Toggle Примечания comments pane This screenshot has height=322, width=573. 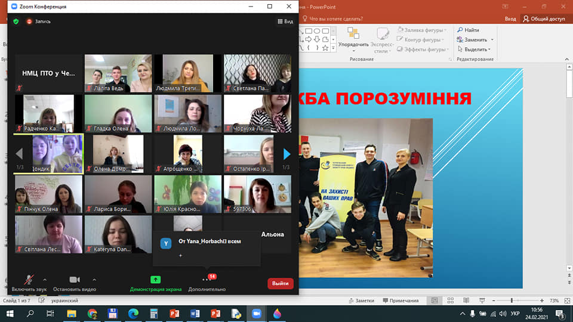401,301
